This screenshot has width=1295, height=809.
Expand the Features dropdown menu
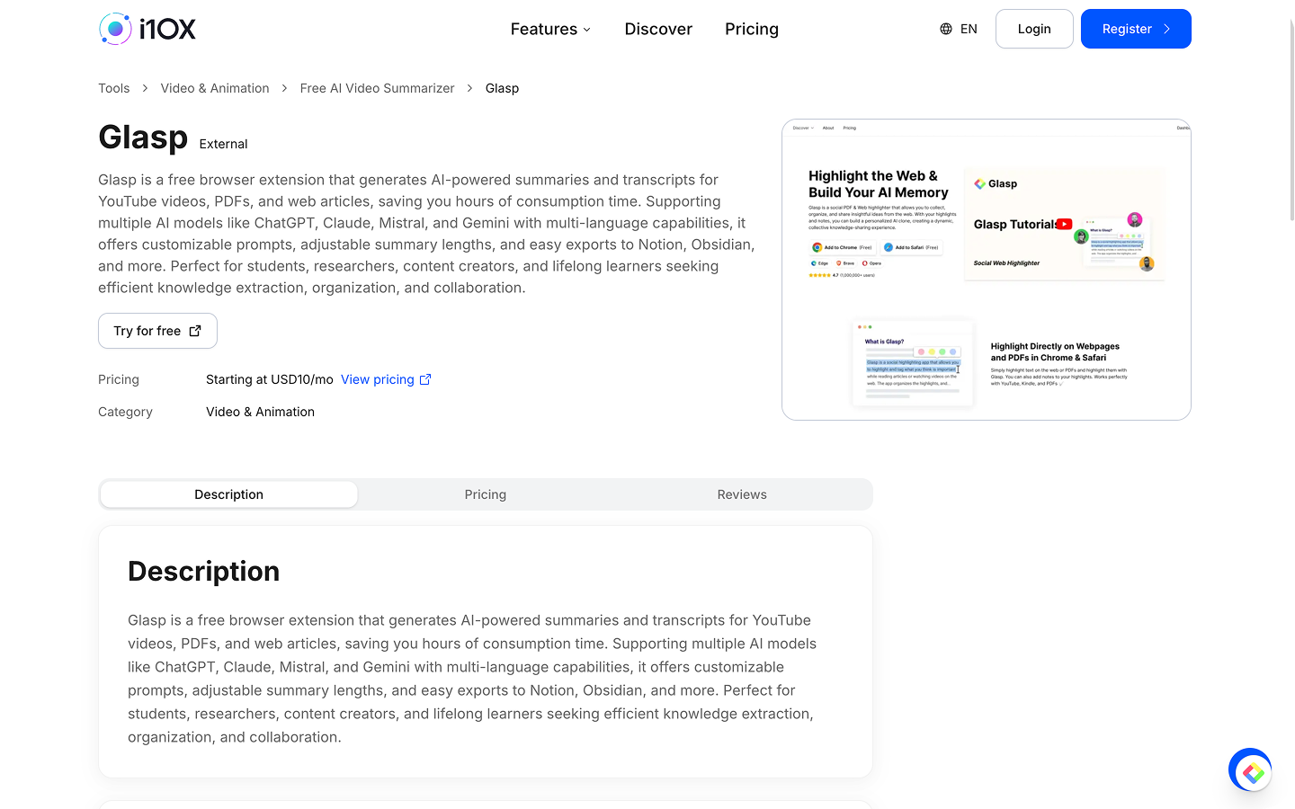coord(550,29)
